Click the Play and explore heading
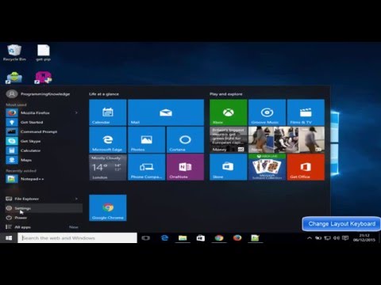The width and height of the screenshot is (381, 285). point(226,94)
